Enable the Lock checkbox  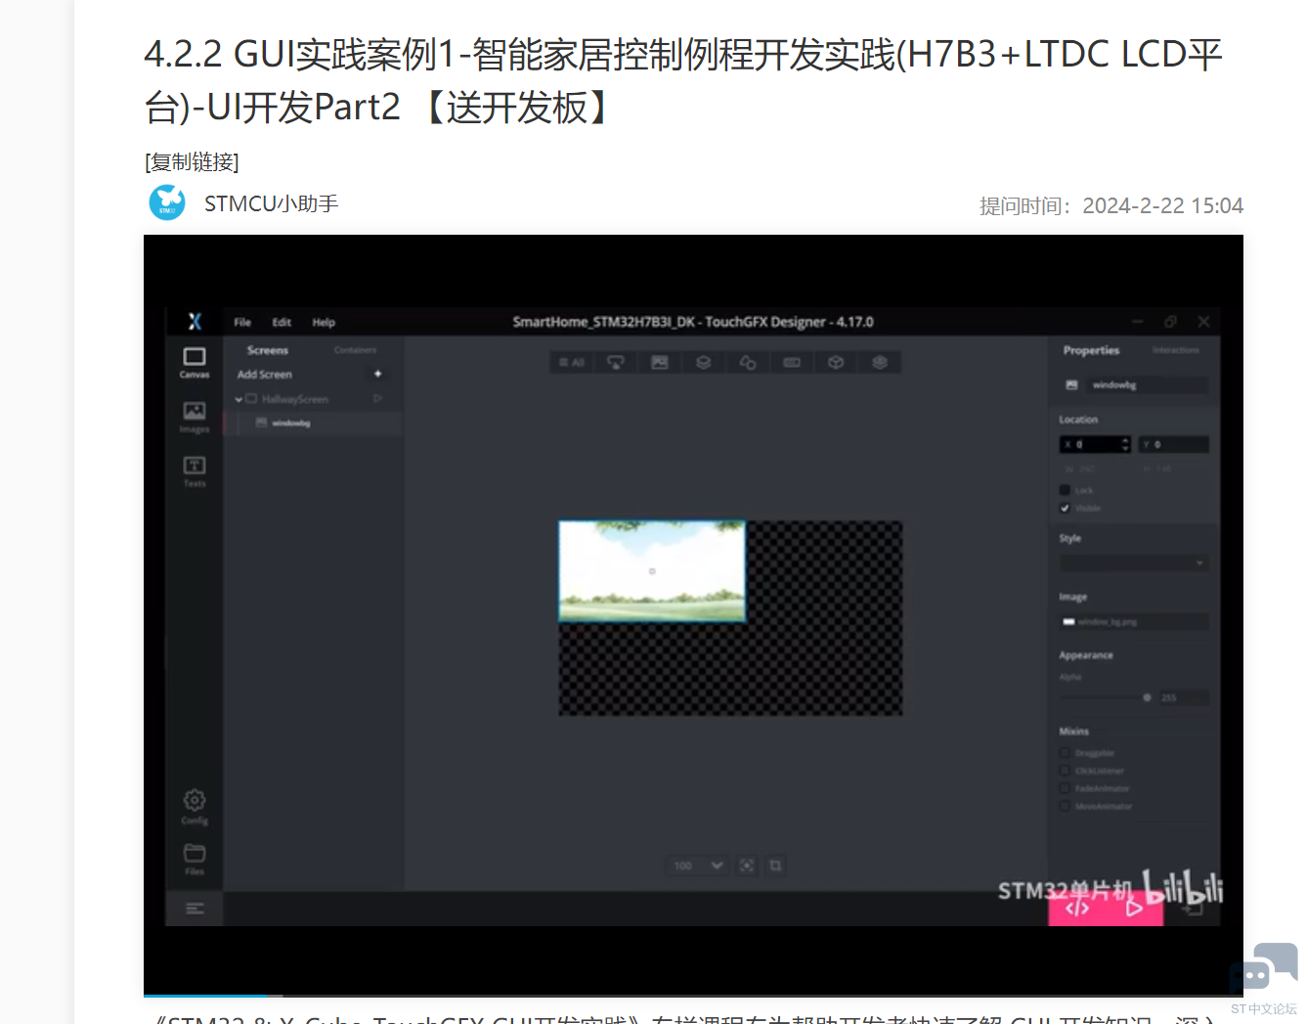1065,490
